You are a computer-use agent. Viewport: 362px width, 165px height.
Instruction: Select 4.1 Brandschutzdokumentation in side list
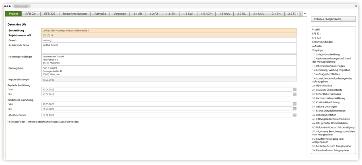(329, 111)
